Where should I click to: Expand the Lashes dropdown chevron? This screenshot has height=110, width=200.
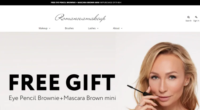[98, 28]
